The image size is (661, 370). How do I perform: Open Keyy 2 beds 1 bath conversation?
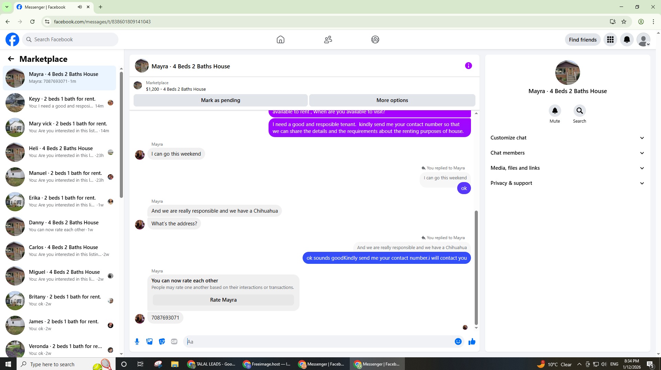pyautogui.click(x=59, y=102)
